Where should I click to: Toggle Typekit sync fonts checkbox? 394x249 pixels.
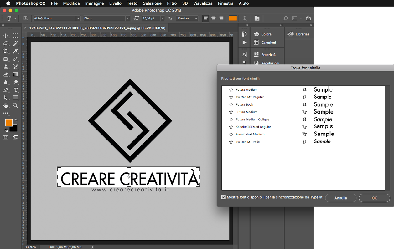pos(223,197)
